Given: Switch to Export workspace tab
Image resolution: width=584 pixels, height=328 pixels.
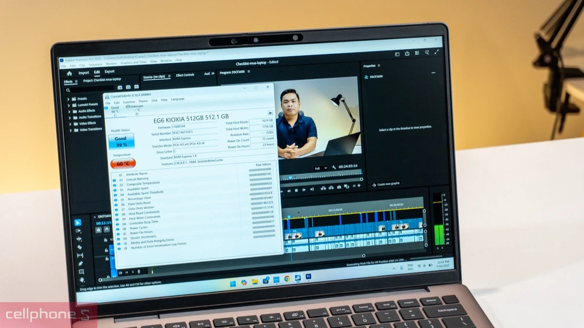Looking at the screenshot, I should (109, 71).
